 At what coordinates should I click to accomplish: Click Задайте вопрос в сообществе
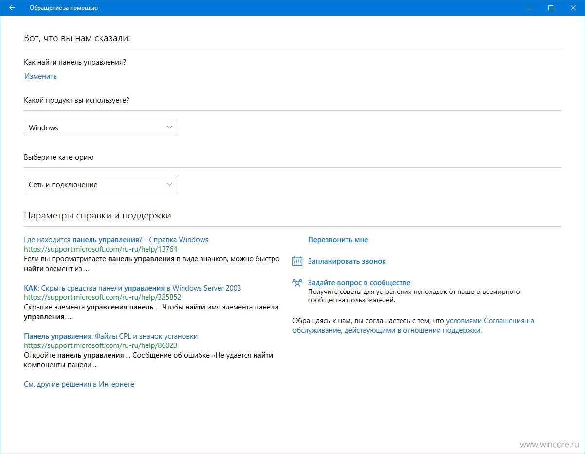(x=359, y=283)
